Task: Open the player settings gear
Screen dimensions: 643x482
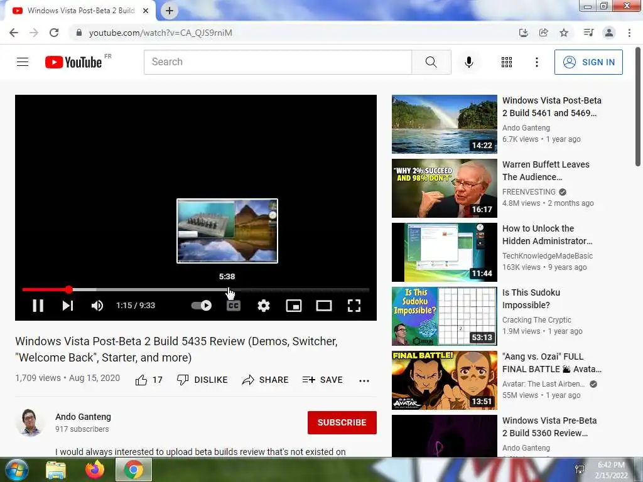Action: pyautogui.click(x=264, y=306)
